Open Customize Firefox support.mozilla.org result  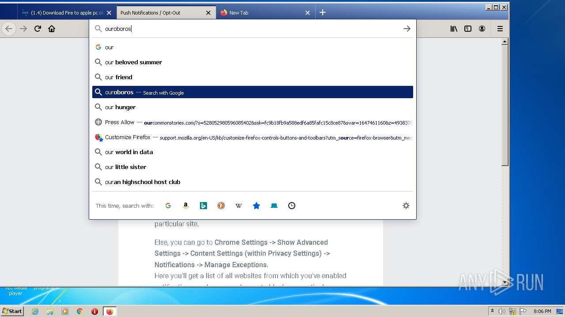click(x=252, y=137)
